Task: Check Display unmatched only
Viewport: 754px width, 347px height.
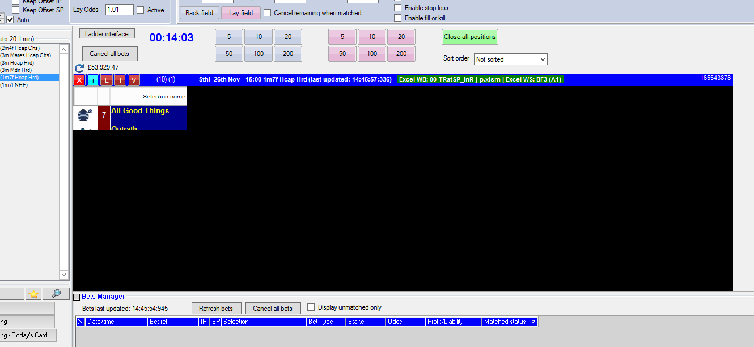Action: click(x=311, y=307)
